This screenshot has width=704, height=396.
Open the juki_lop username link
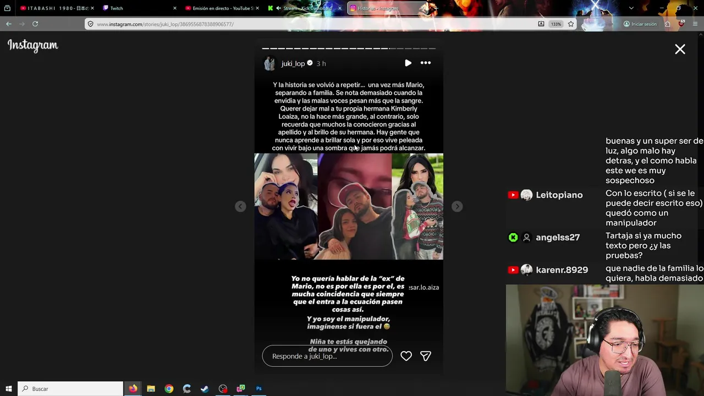tap(293, 64)
